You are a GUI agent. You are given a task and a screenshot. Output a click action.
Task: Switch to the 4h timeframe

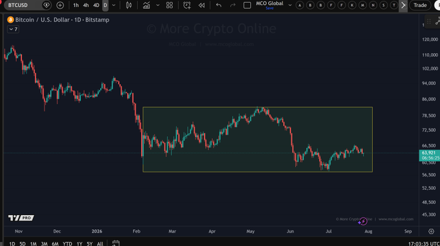pyautogui.click(x=86, y=5)
